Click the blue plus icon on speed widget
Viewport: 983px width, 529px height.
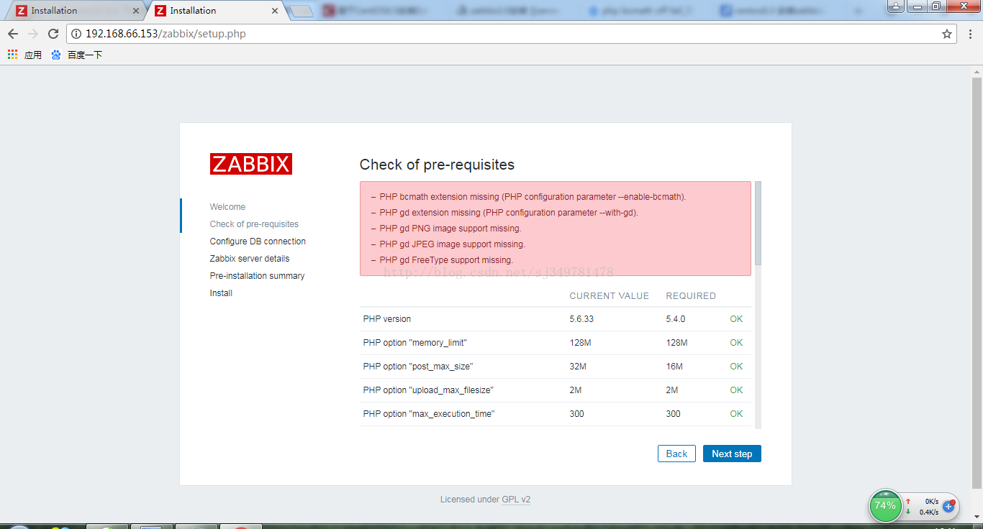[948, 507]
